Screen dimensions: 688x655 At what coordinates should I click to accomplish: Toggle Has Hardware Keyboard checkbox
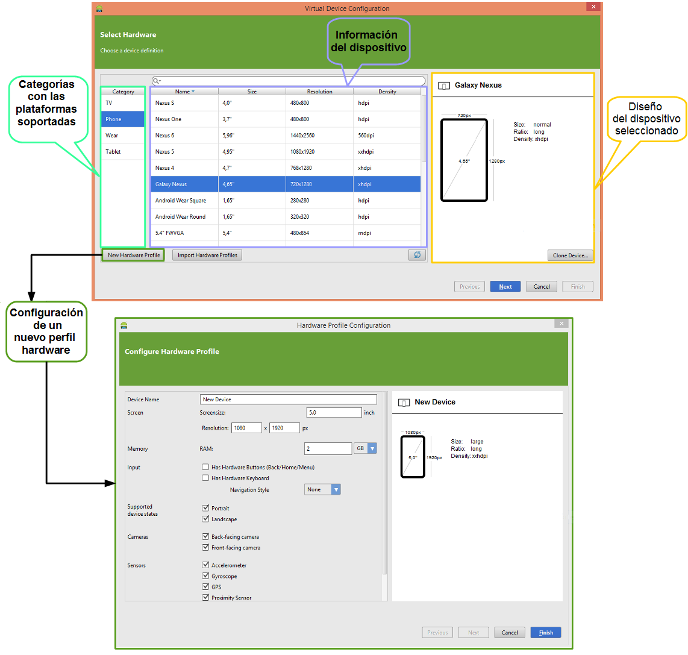pyautogui.click(x=205, y=478)
